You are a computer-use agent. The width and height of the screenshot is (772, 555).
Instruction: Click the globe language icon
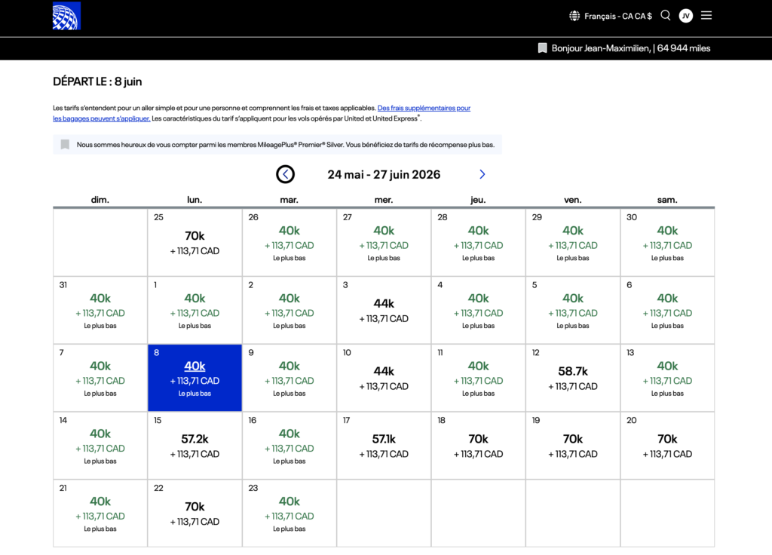(x=574, y=17)
